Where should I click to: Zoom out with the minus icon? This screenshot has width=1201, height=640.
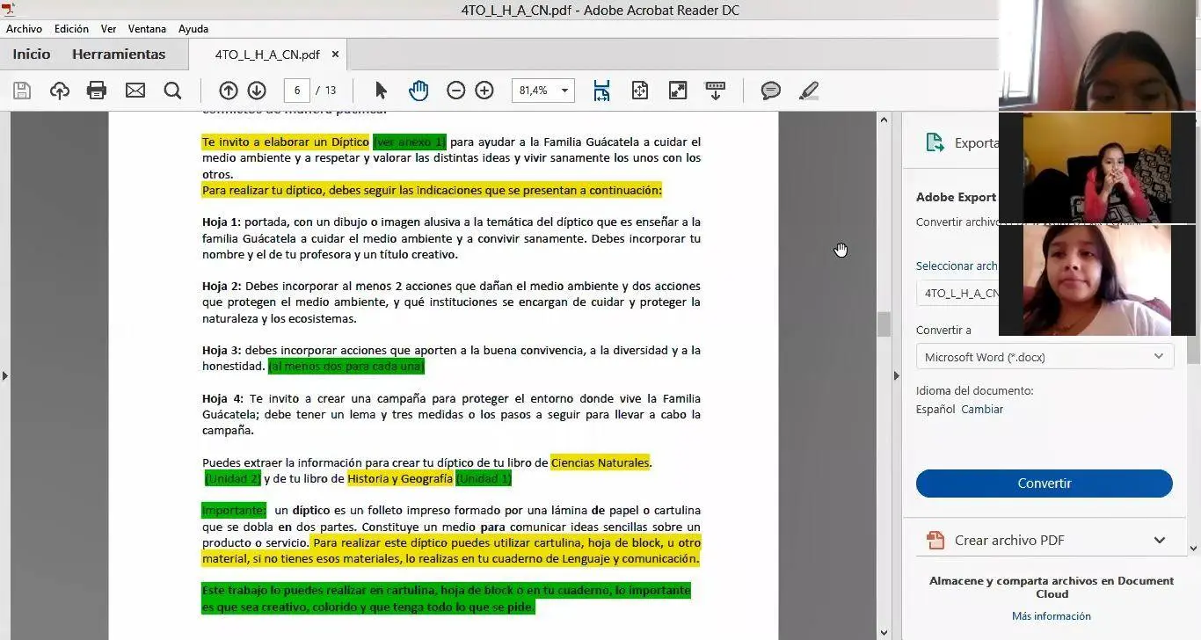(x=455, y=91)
